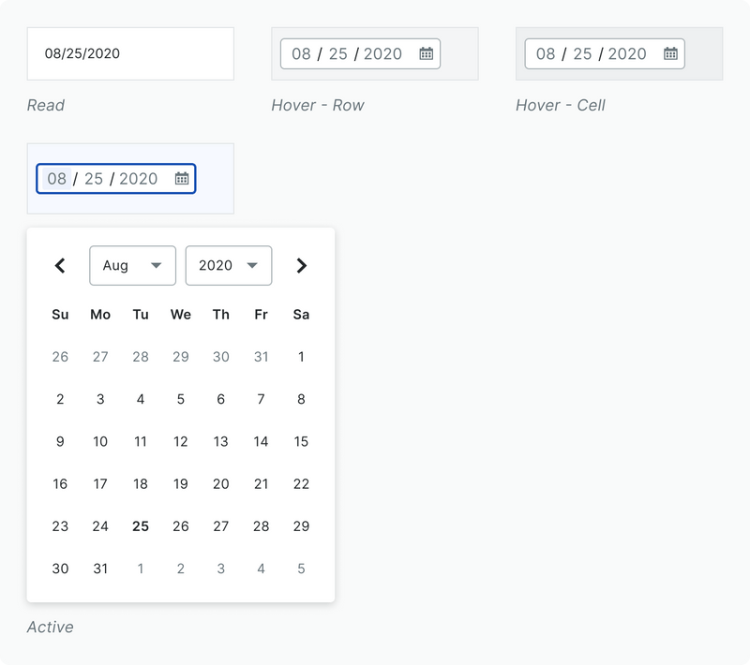The width and height of the screenshot is (750, 665).
Task: Click year 2020 segment in Active field
Action: pyautogui.click(x=138, y=178)
